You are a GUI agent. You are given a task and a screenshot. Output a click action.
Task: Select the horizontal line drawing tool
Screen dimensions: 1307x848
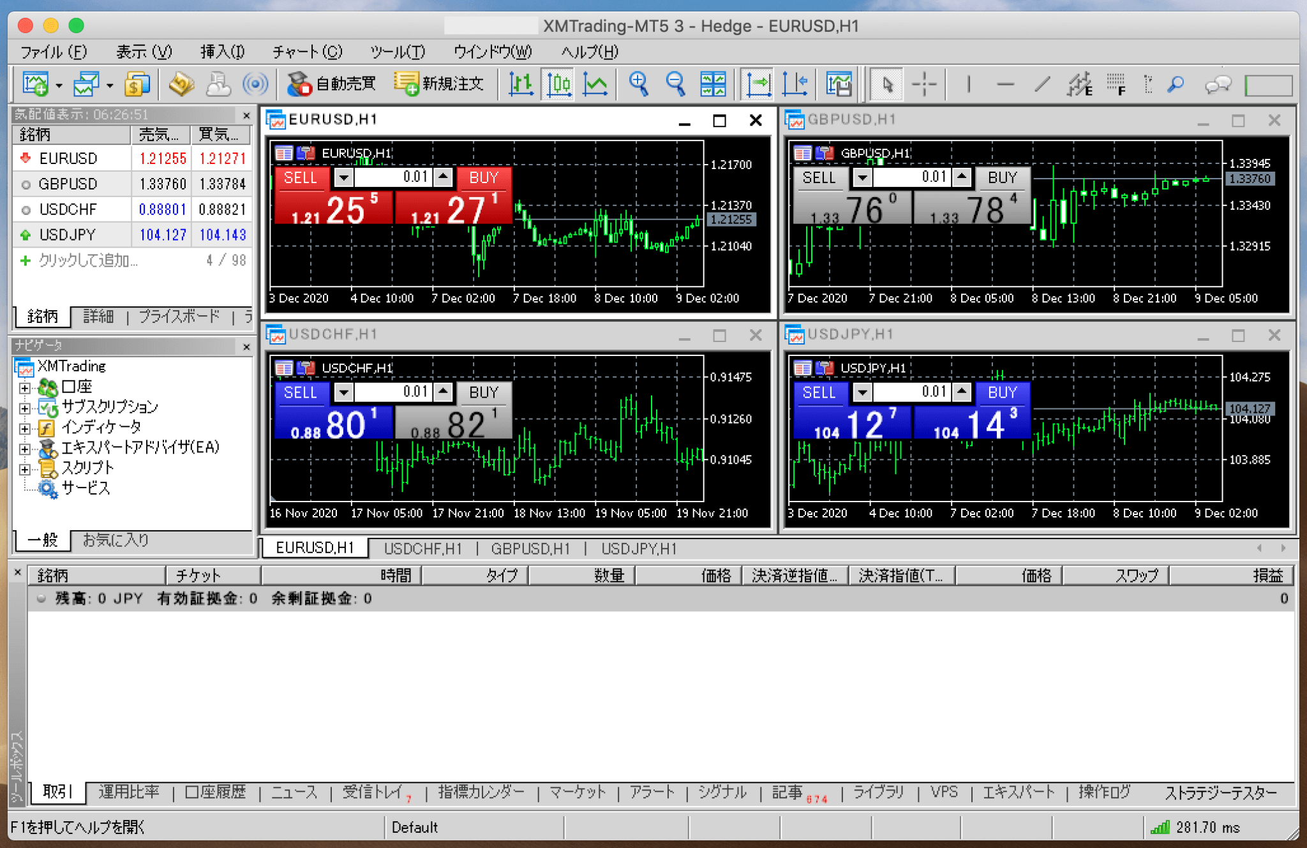(x=1005, y=84)
